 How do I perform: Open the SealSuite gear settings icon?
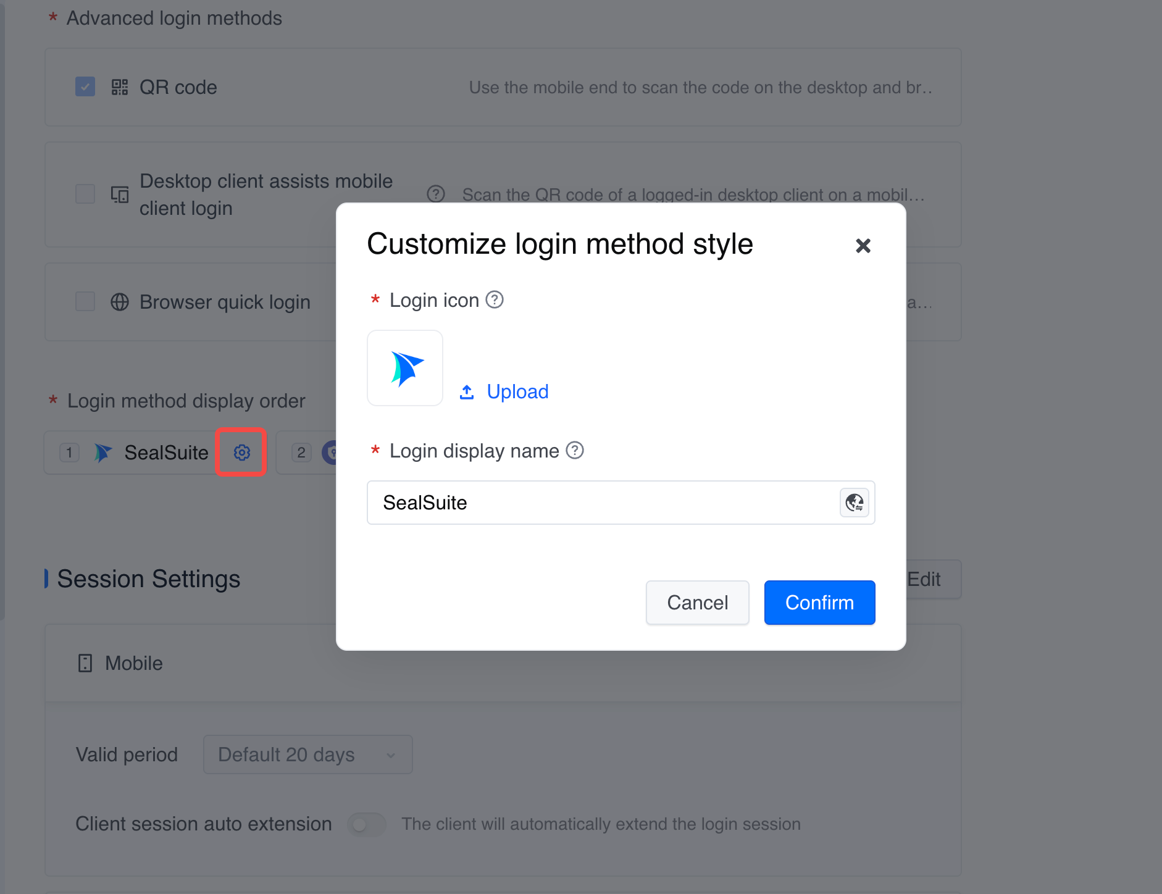[241, 453]
